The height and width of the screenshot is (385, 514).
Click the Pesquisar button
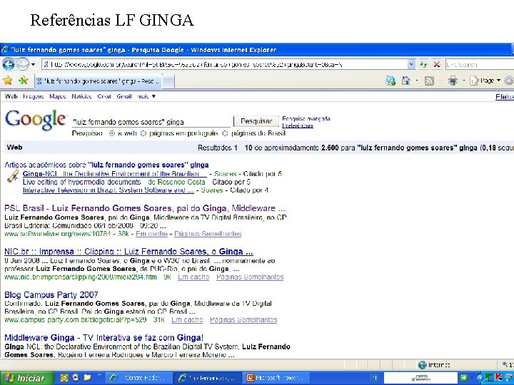point(256,121)
